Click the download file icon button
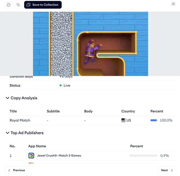 pos(9,5)
